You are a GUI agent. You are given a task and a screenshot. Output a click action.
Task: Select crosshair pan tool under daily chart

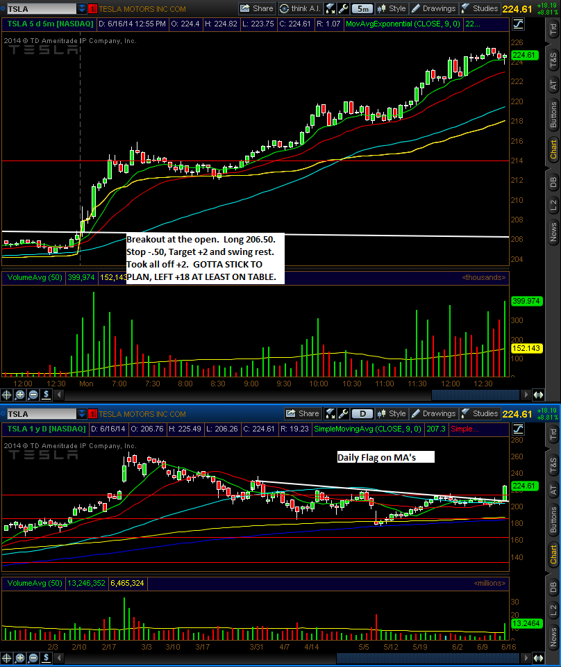point(6,659)
